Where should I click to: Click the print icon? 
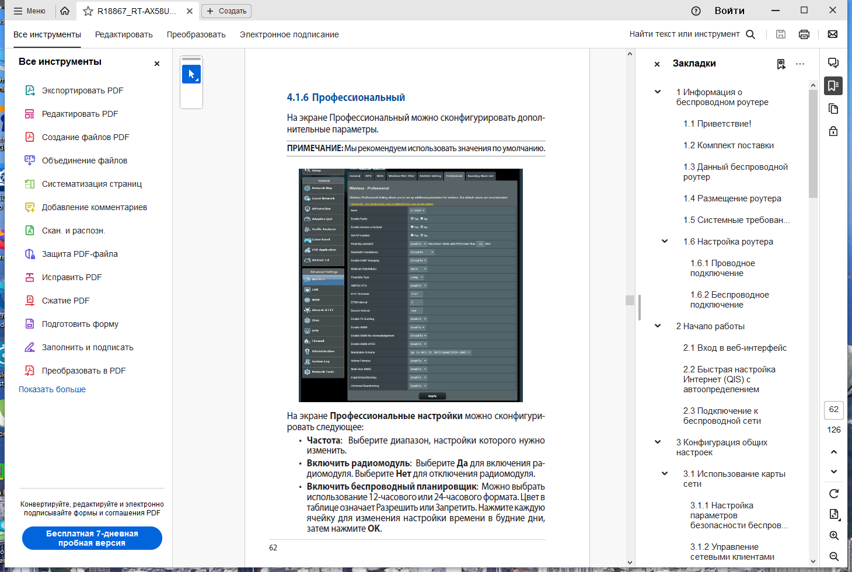point(804,34)
